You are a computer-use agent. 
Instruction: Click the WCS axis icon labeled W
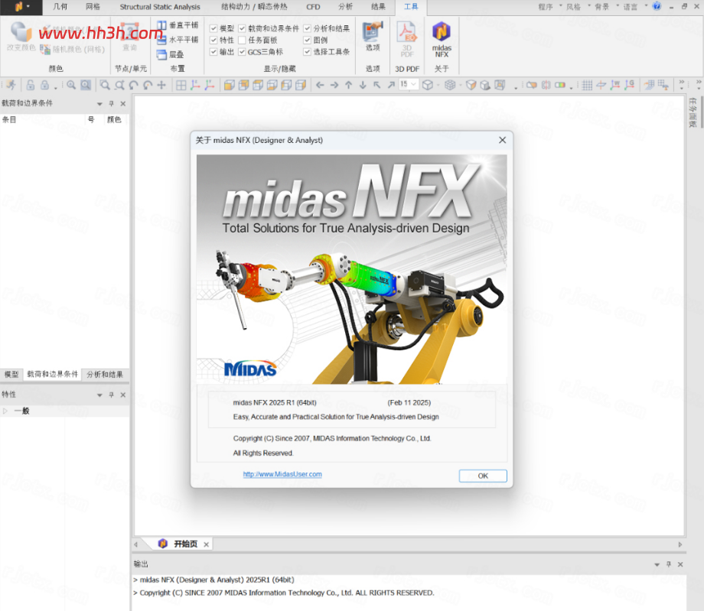tap(615, 85)
